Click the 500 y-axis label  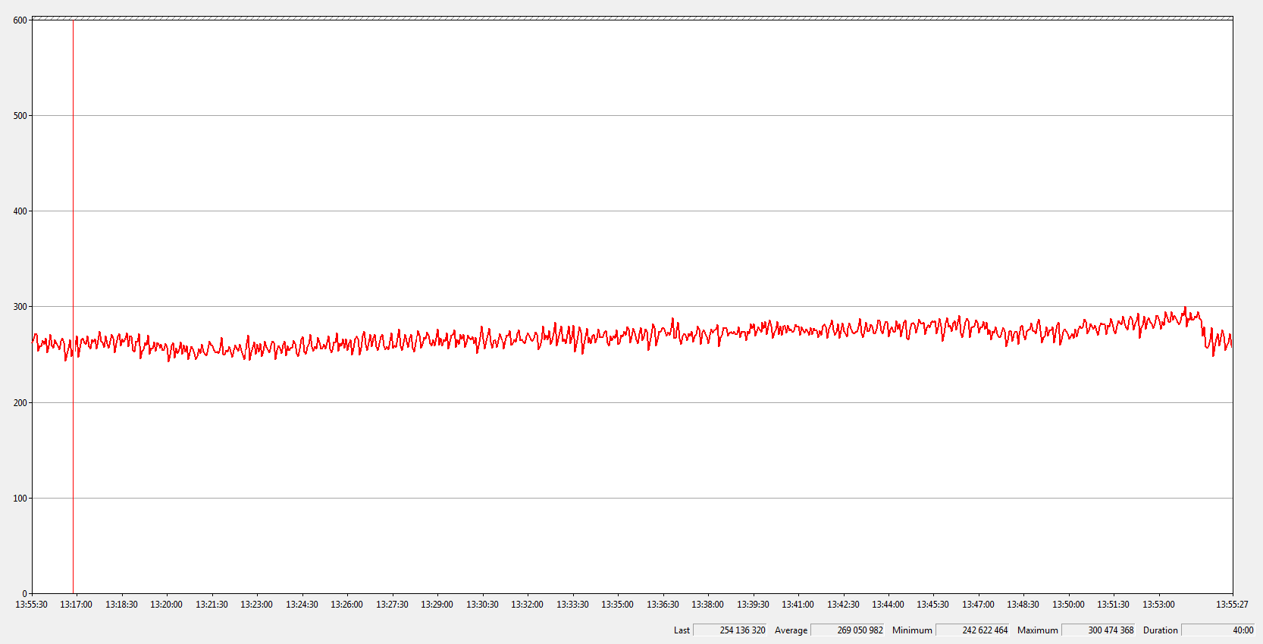click(20, 116)
